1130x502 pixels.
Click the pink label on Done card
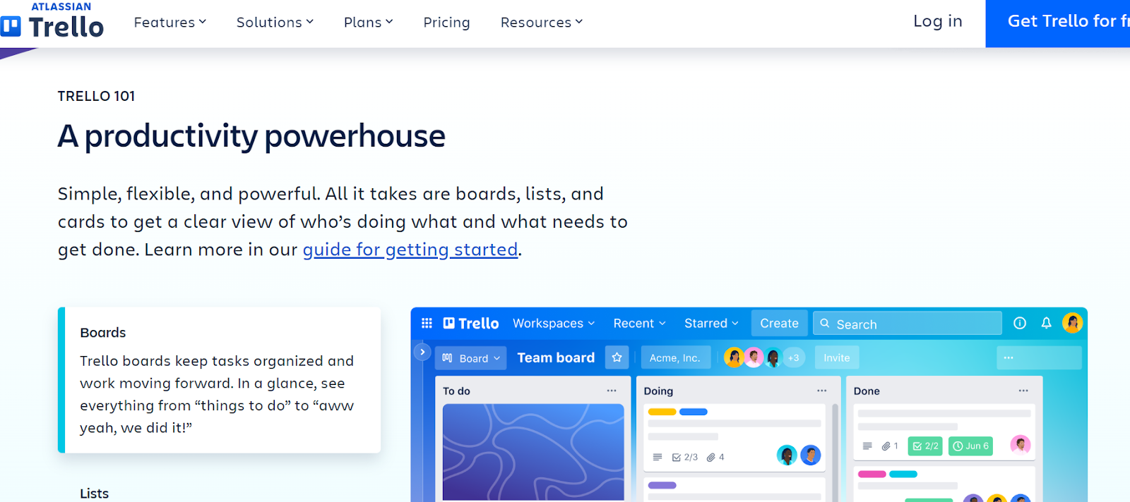(x=872, y=474)
